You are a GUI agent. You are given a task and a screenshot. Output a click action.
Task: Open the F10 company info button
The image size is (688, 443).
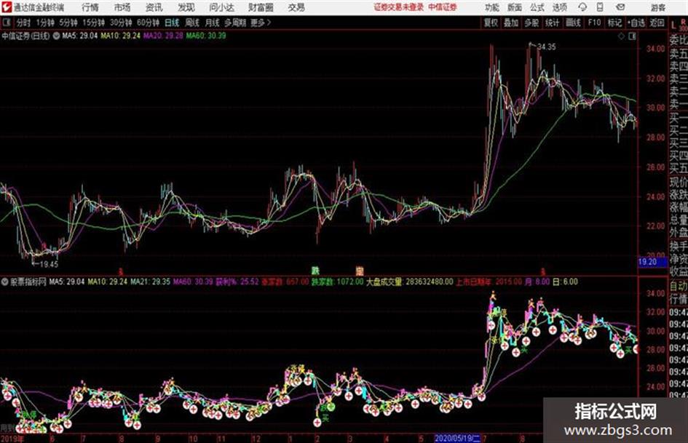coord(595,23)
